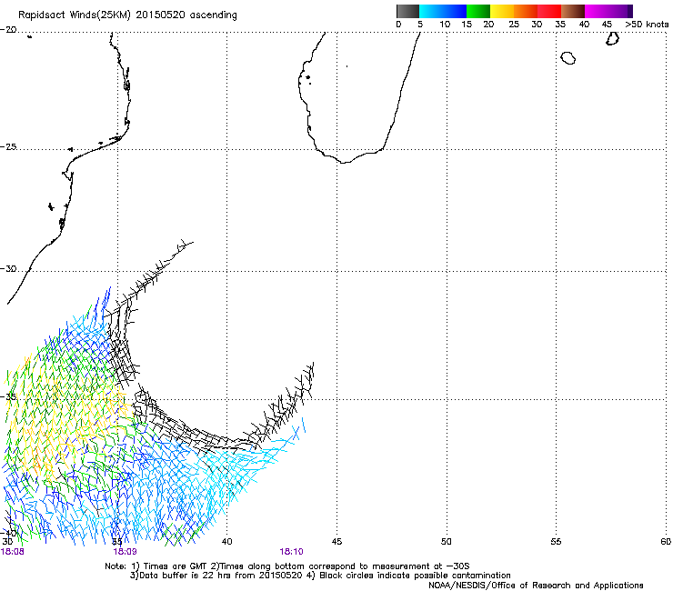
Task: Click the '25' legend scale number
Action: coord(514,25)
